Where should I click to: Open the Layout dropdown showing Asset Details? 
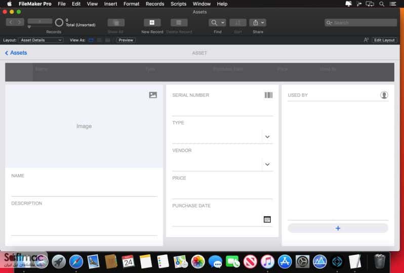click(x=41, y=40)
